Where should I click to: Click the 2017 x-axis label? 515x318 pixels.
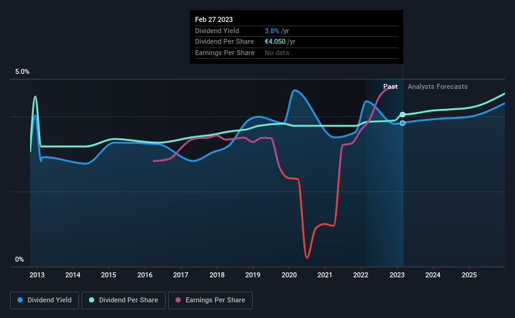tap(181, 275)
